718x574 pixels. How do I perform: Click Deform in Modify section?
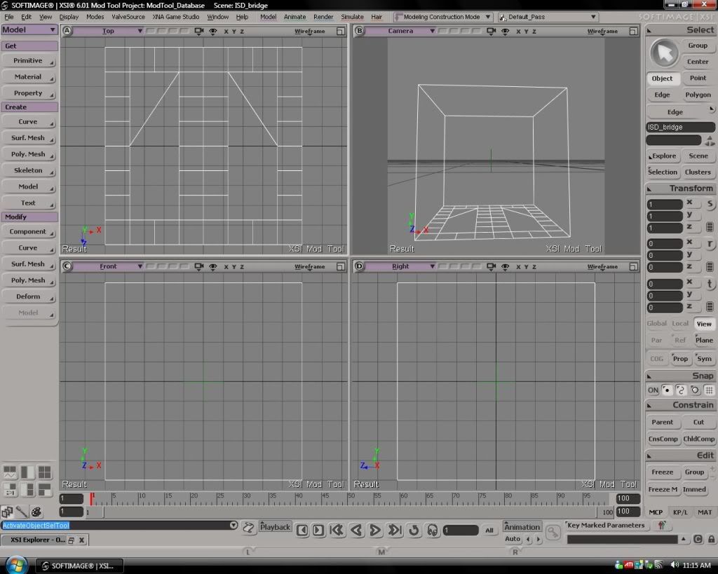click(28, 296)
